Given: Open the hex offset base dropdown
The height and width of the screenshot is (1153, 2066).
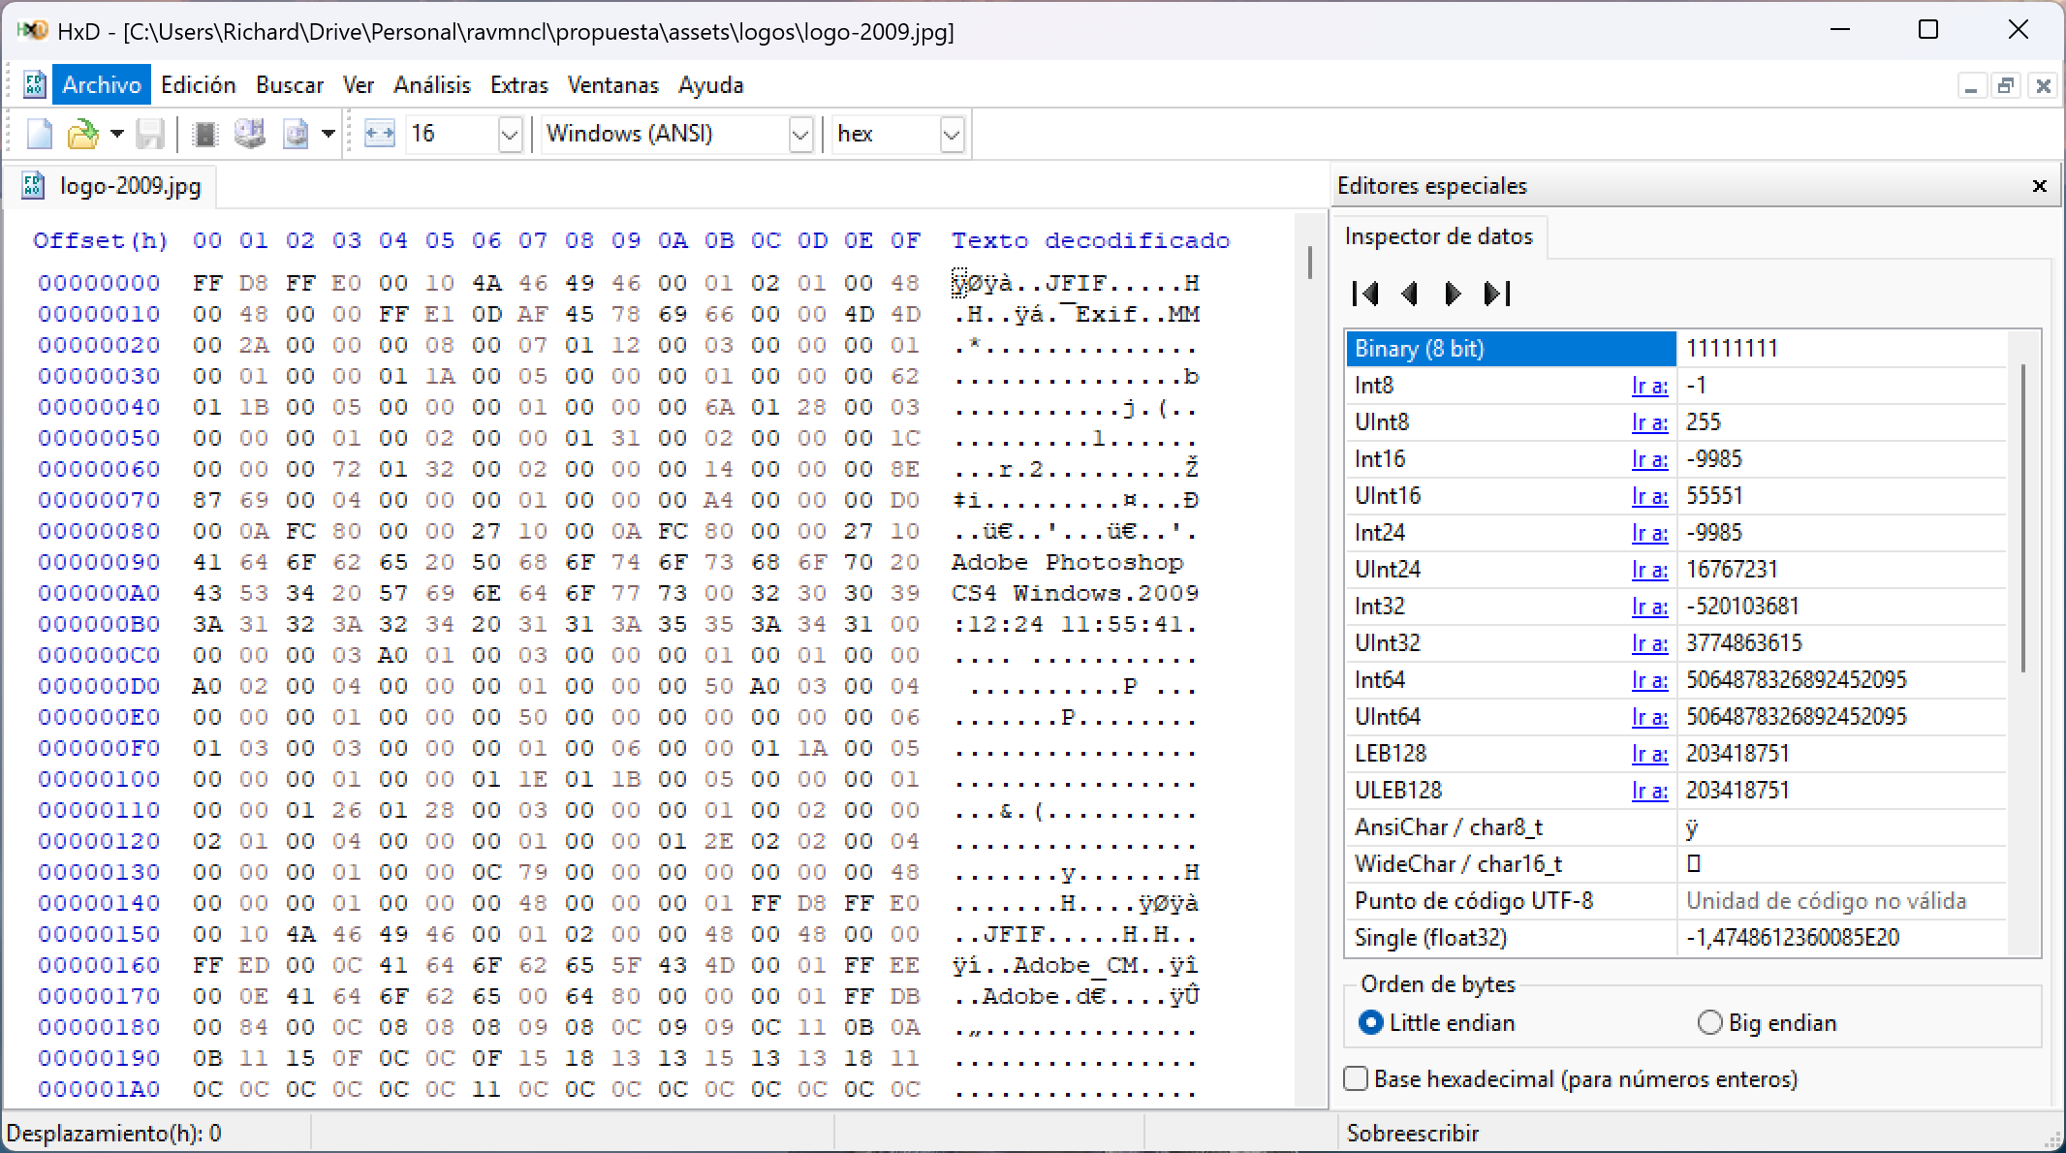Looking at the screenshot, I should [952, 135].
